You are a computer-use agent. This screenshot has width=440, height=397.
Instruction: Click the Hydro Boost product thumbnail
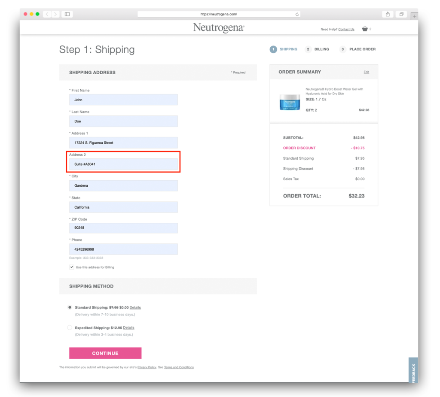click(290, 102)
